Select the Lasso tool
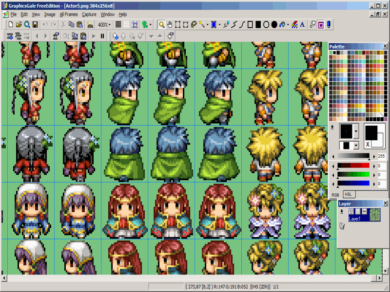Image resolution: width=390 pixels, height=292 pixels. (x=194, y=25)
